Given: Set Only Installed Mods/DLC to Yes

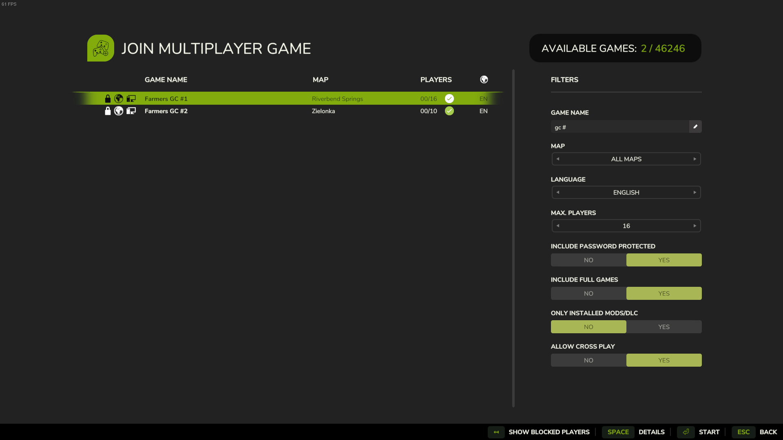Looking at the screenshot, I should point(664,327).
